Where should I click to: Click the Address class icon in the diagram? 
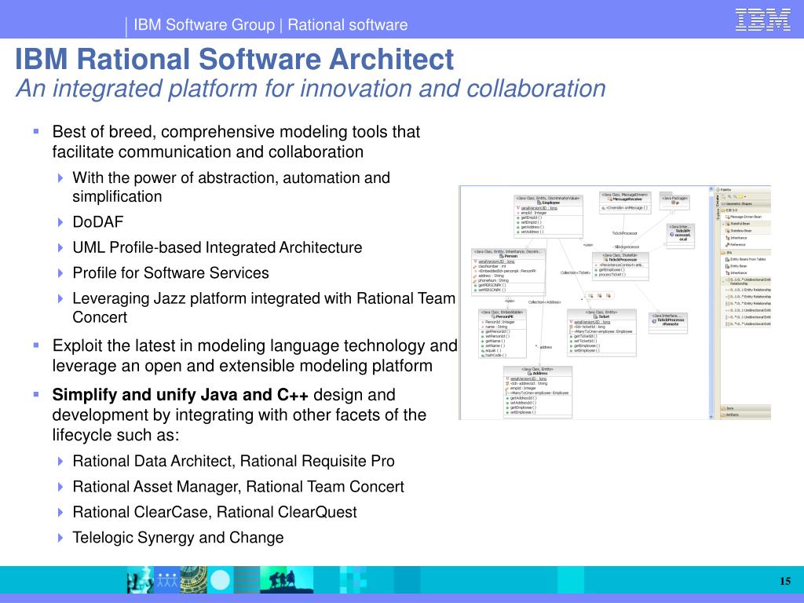pos(530,373)
